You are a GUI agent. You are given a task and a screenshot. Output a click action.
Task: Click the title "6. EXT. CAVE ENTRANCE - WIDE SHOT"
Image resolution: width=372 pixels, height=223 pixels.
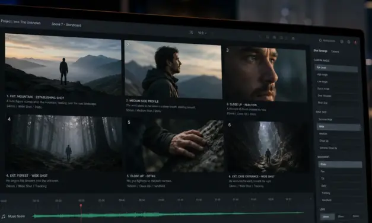252,177
